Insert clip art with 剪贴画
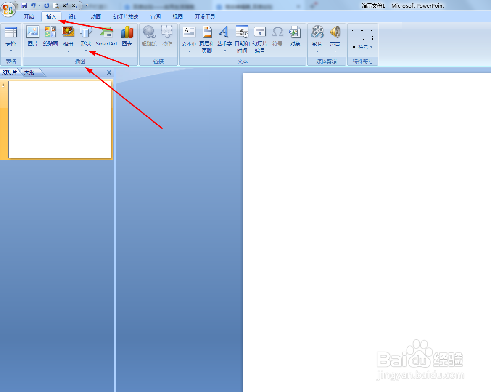 pyautogui.click(x=50, y=36)
